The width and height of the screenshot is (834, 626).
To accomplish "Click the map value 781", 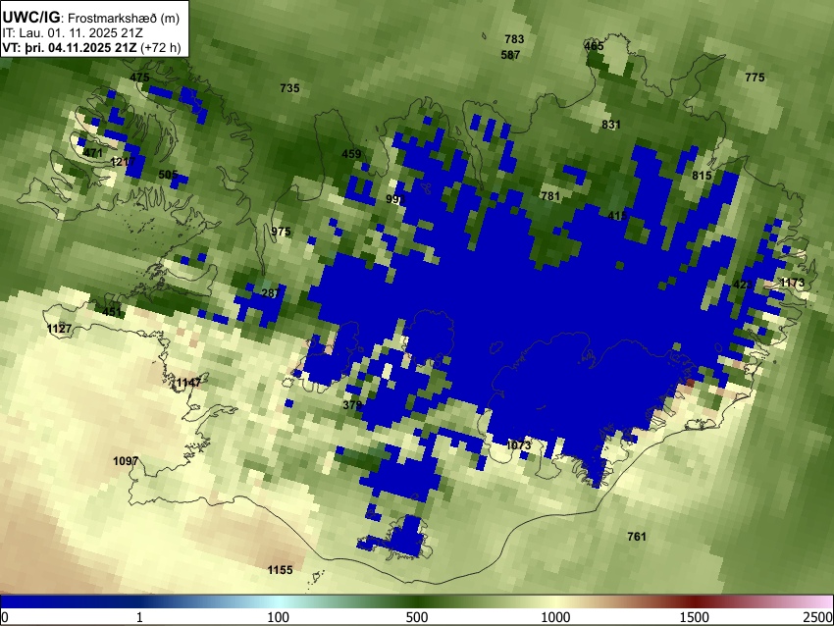I will point(550,196).
